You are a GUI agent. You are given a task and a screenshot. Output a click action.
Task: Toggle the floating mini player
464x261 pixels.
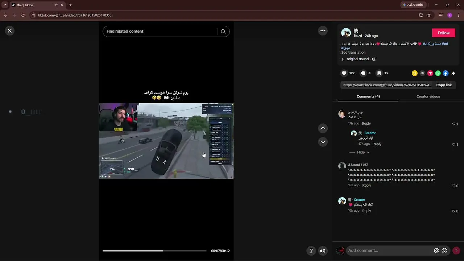point(311,251)
